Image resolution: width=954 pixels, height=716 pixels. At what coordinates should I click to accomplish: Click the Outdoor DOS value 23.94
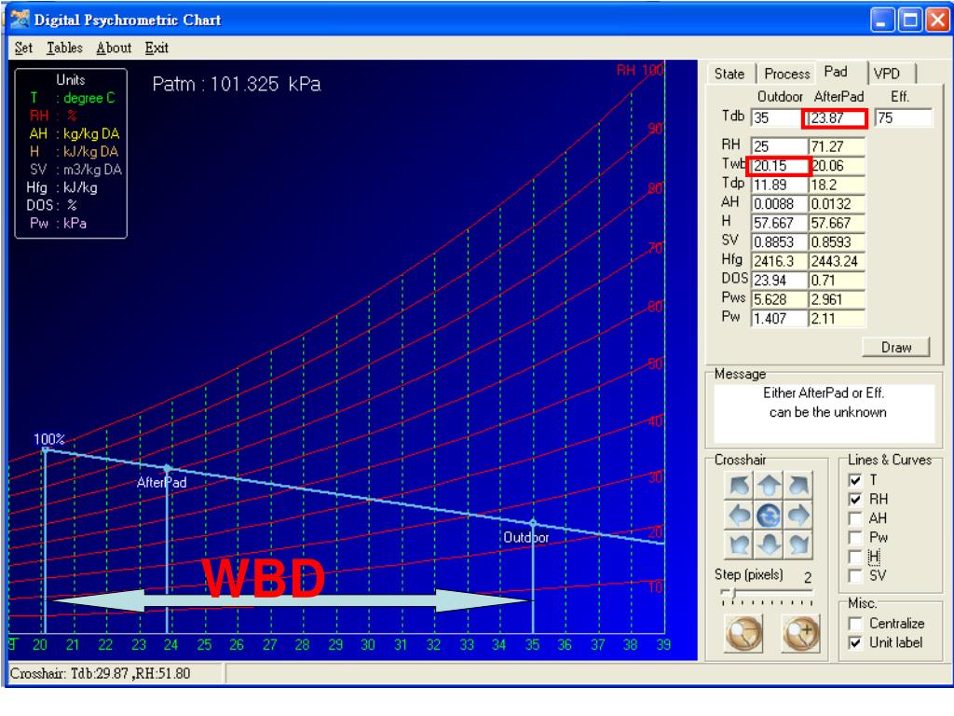779,281
